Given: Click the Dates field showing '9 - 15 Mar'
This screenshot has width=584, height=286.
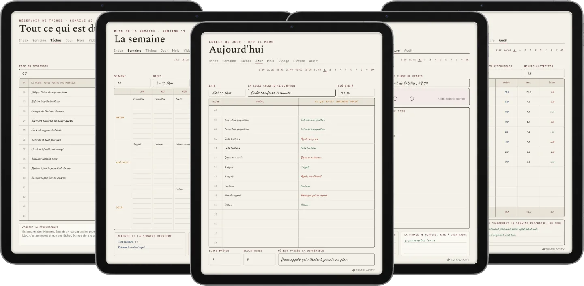Looking at the screenshot, I should coord(171,83).
